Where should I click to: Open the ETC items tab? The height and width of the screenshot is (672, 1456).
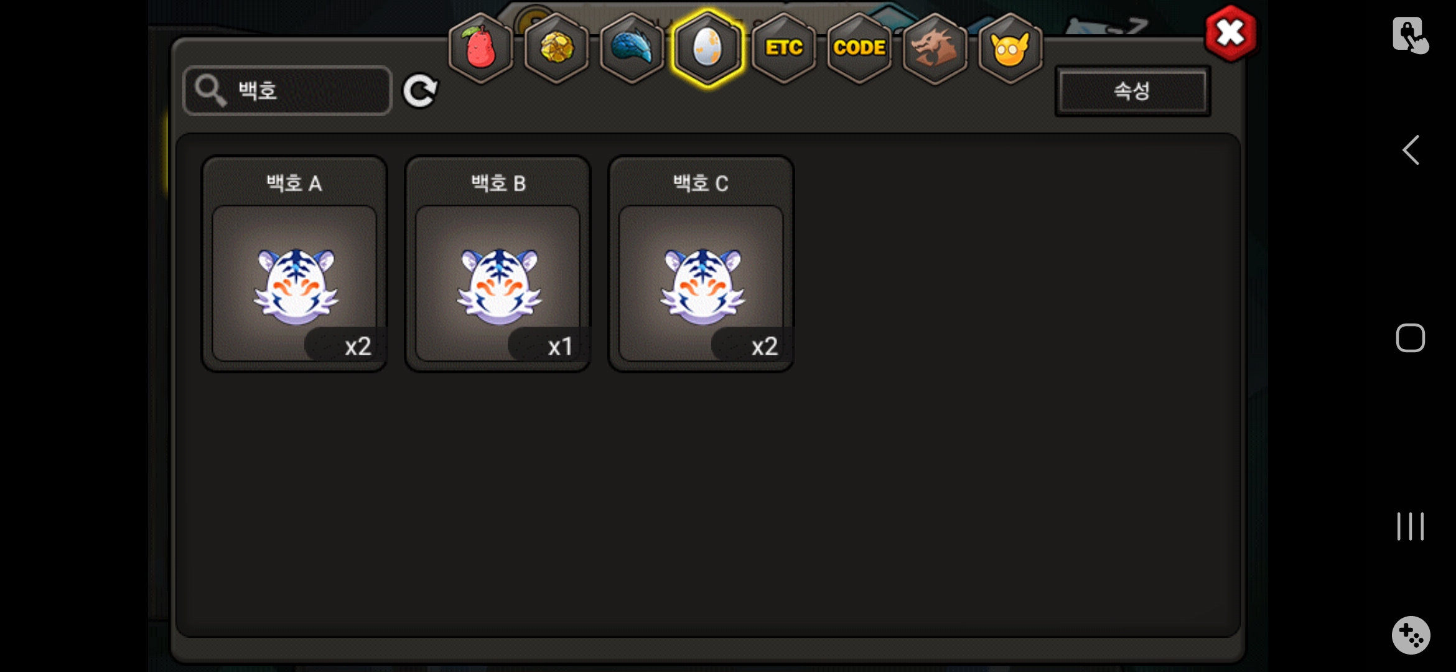[x=783, y=48]
